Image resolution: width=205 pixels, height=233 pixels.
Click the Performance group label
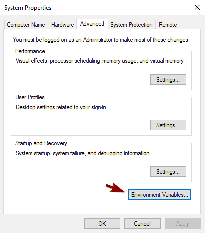tap(30, 51)
